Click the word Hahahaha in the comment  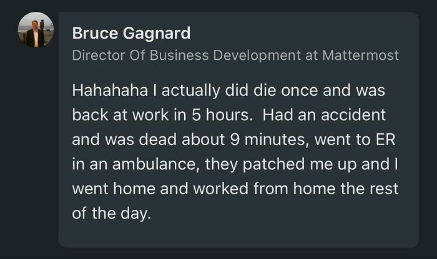(x=104, y=90)
